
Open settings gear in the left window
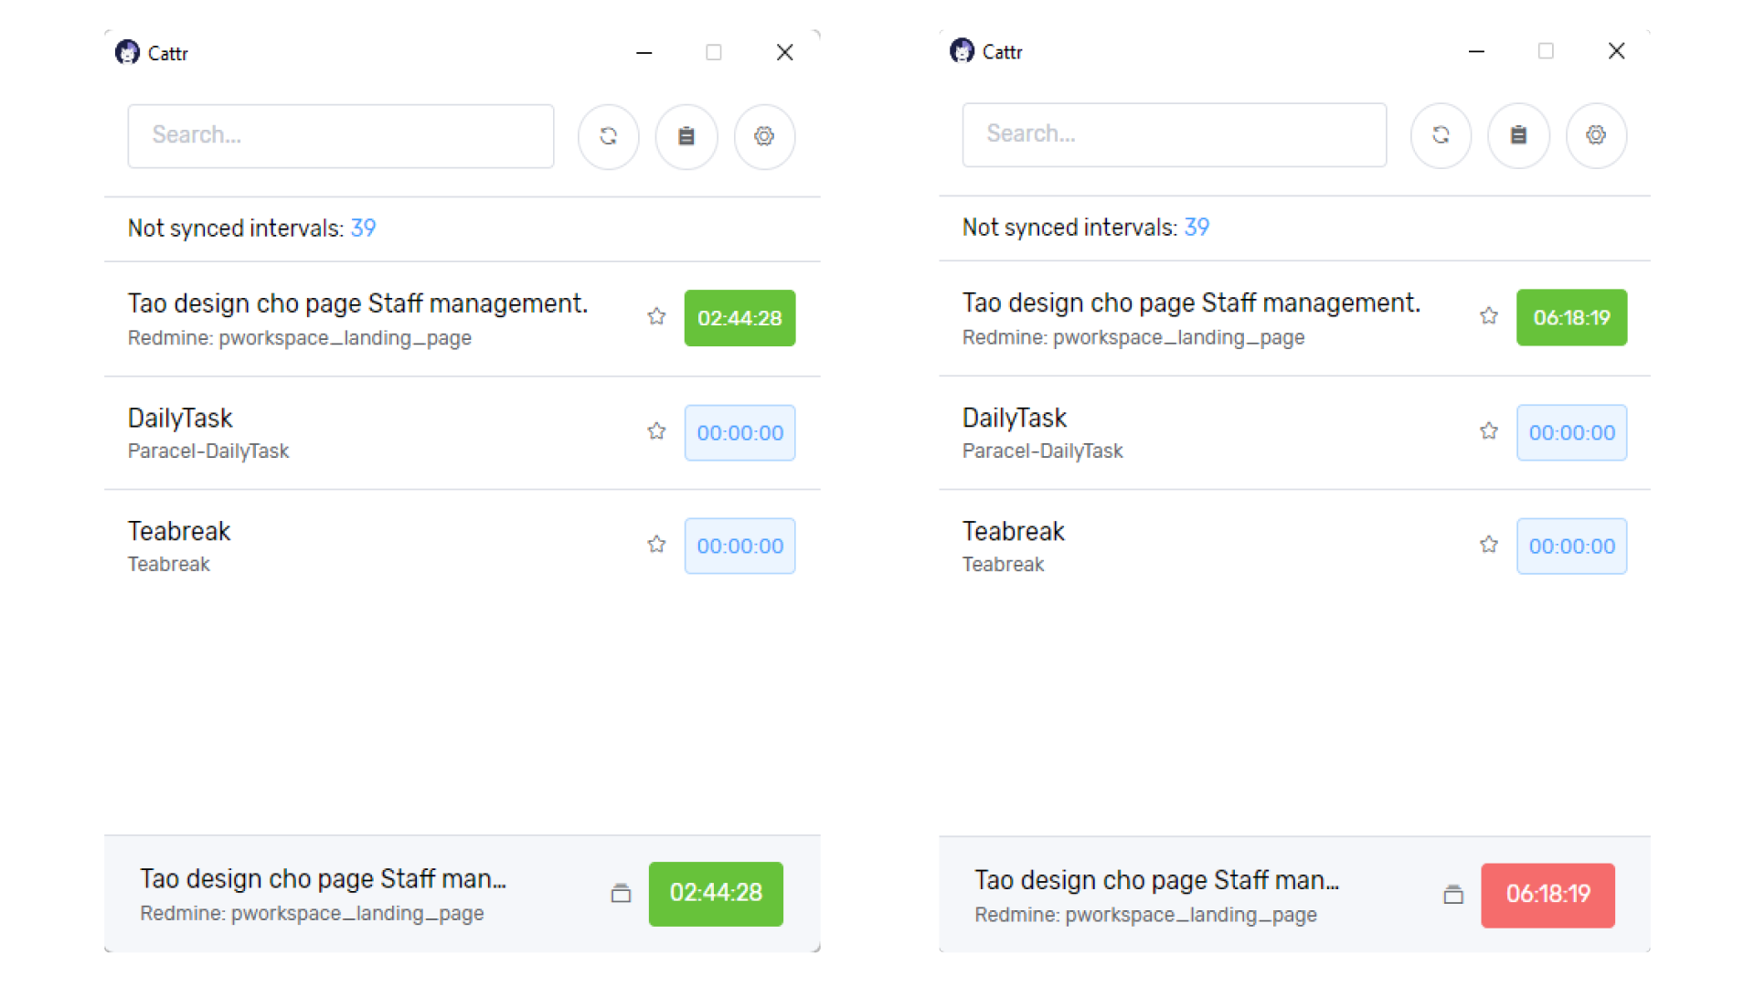[x=764, y=136]
